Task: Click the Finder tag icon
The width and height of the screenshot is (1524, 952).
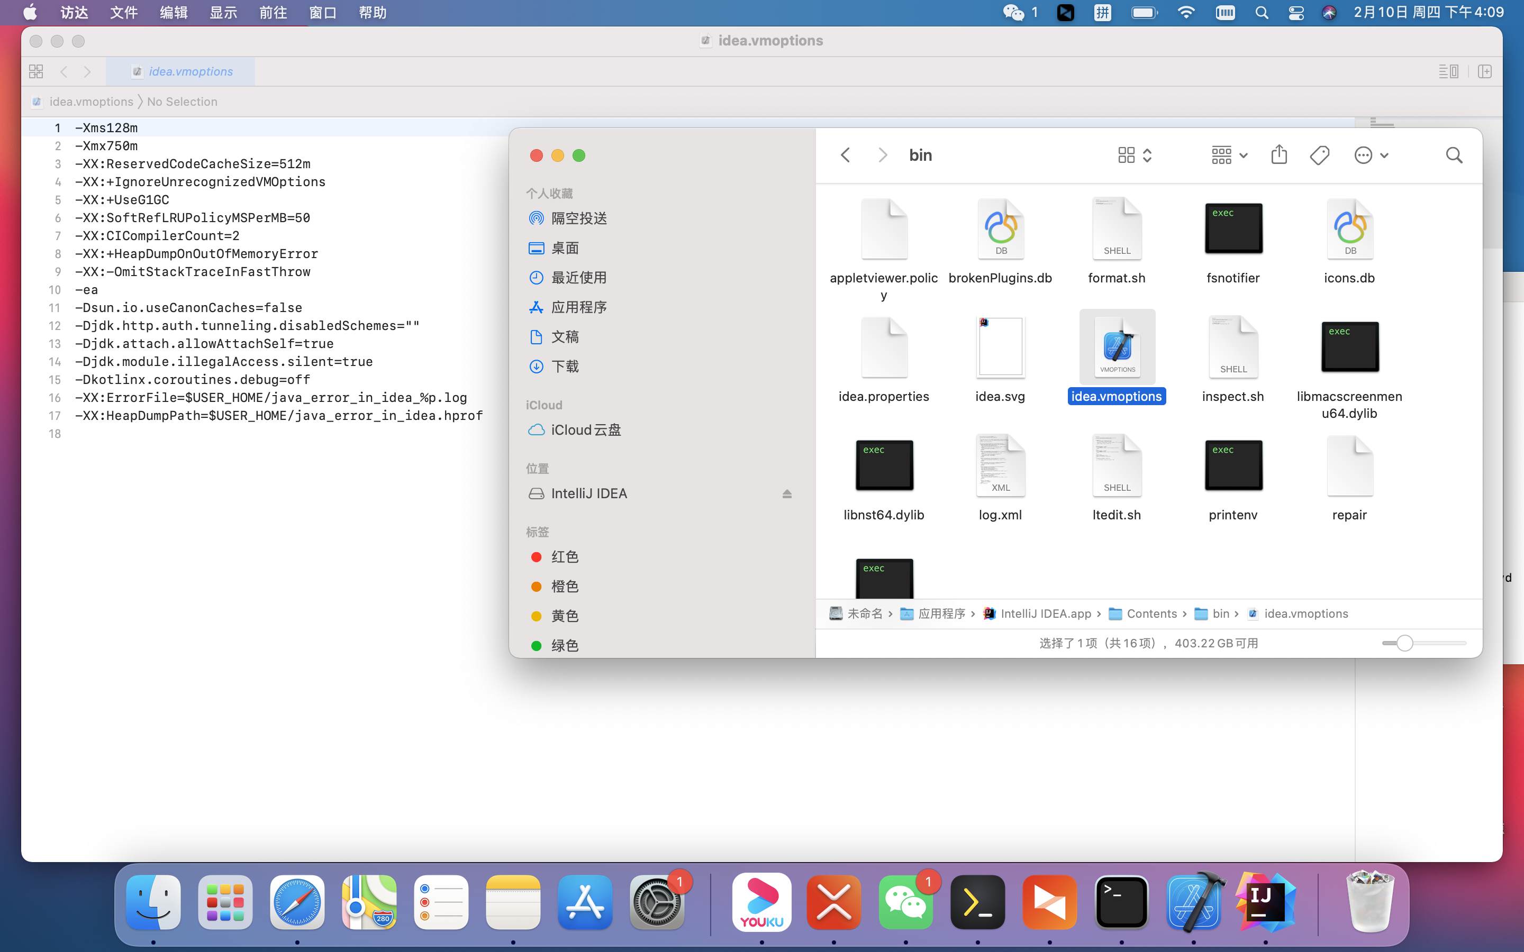Action: point(1319,155)
